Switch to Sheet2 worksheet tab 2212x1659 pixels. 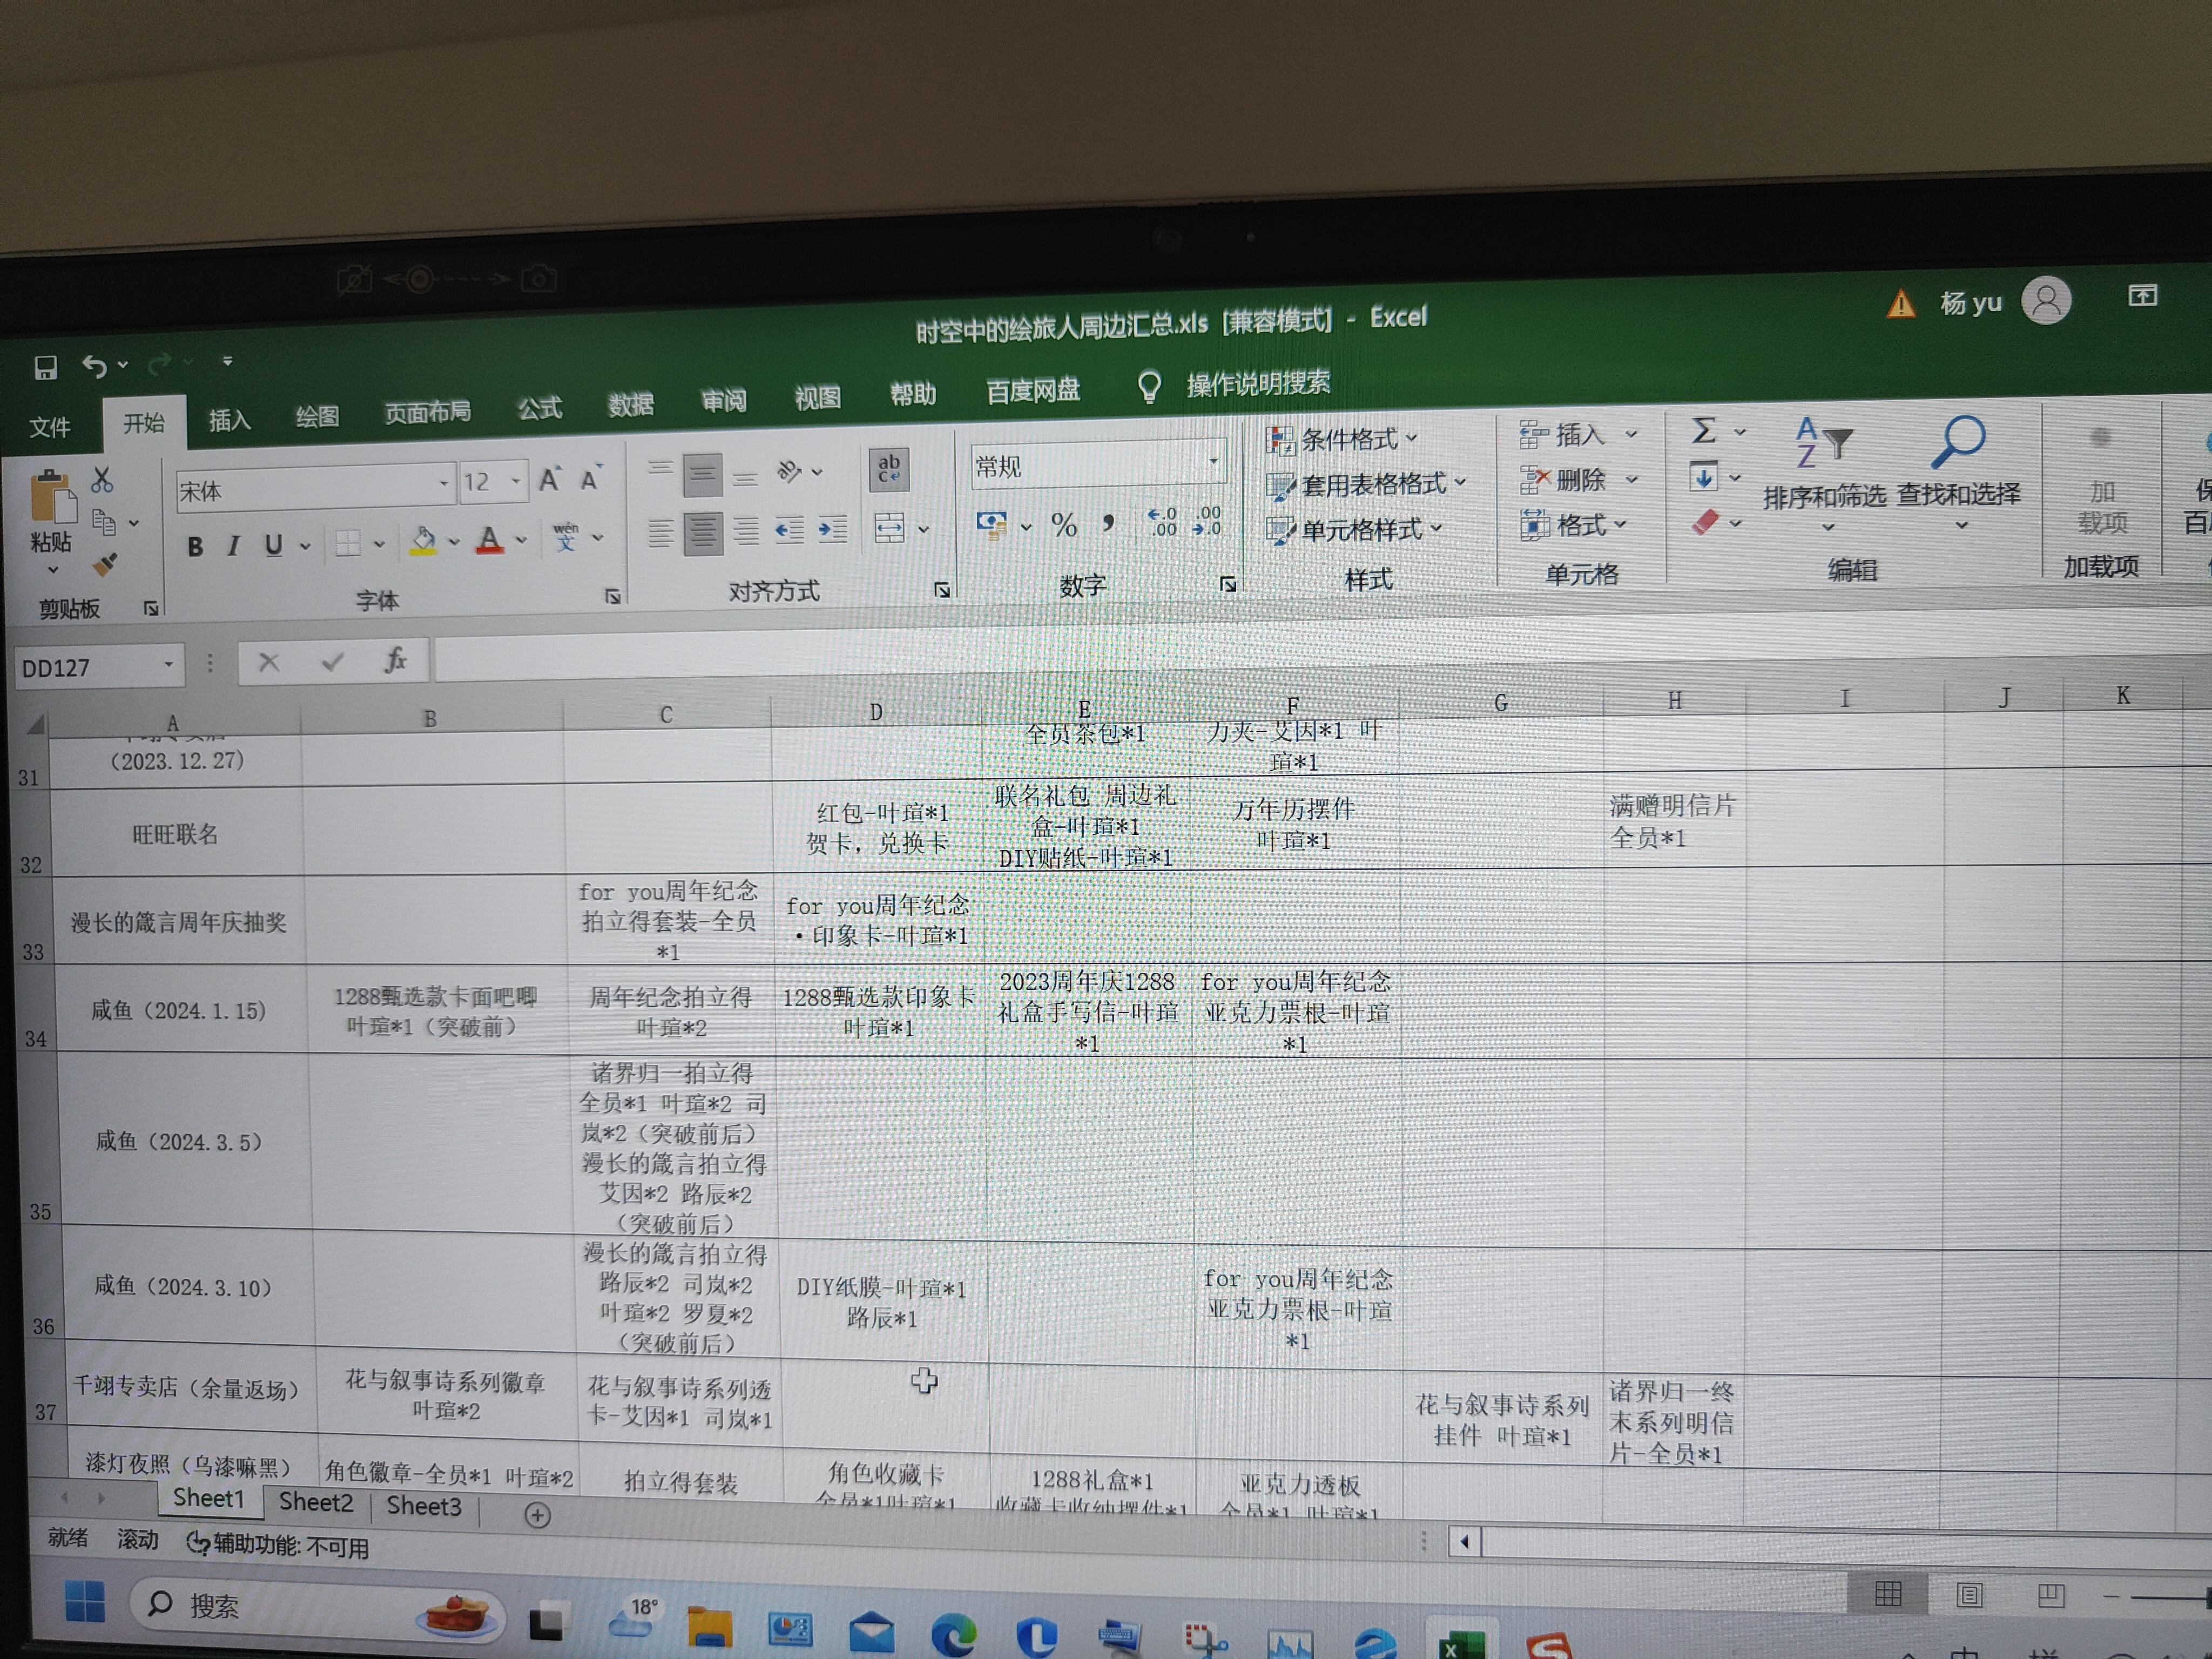(x=316, y=1503)
